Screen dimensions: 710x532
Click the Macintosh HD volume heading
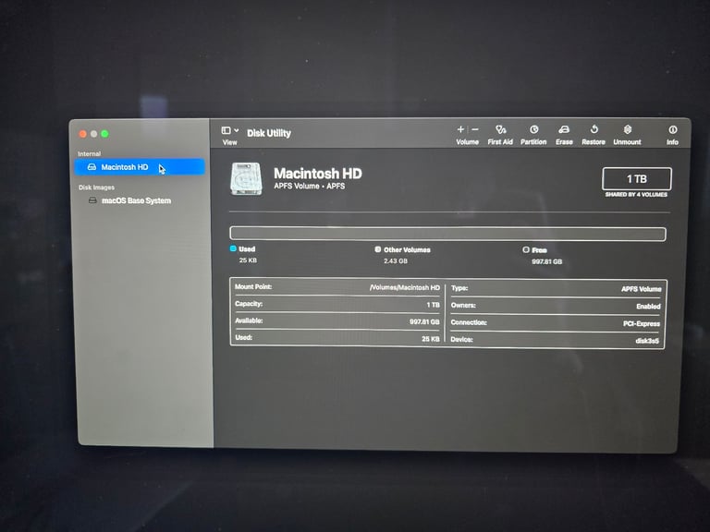coord(317,174)
